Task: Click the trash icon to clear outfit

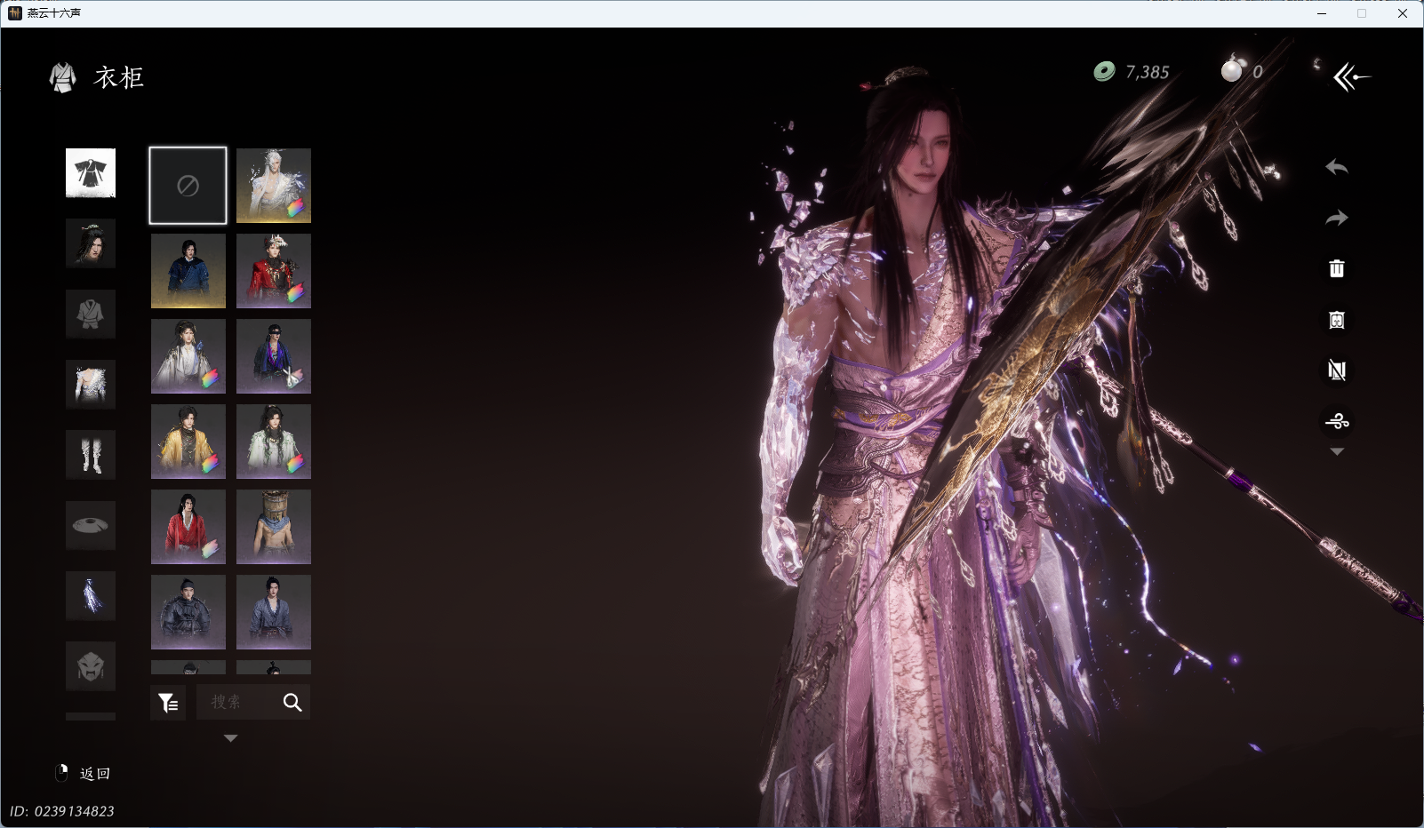Action: point(1336,268)
